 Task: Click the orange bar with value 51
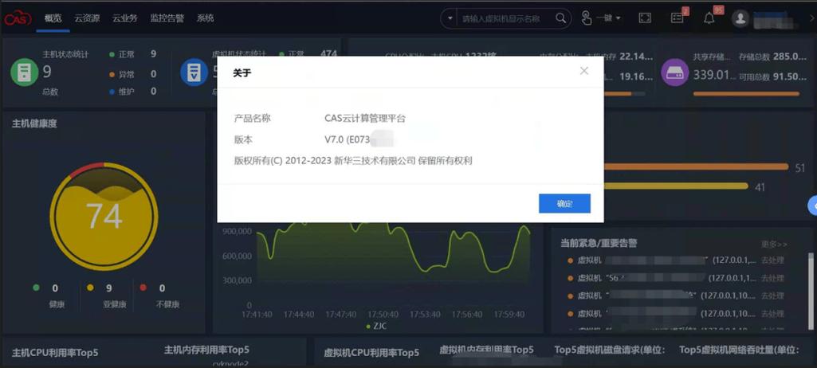pyautogui.click(x=697, y=166)
